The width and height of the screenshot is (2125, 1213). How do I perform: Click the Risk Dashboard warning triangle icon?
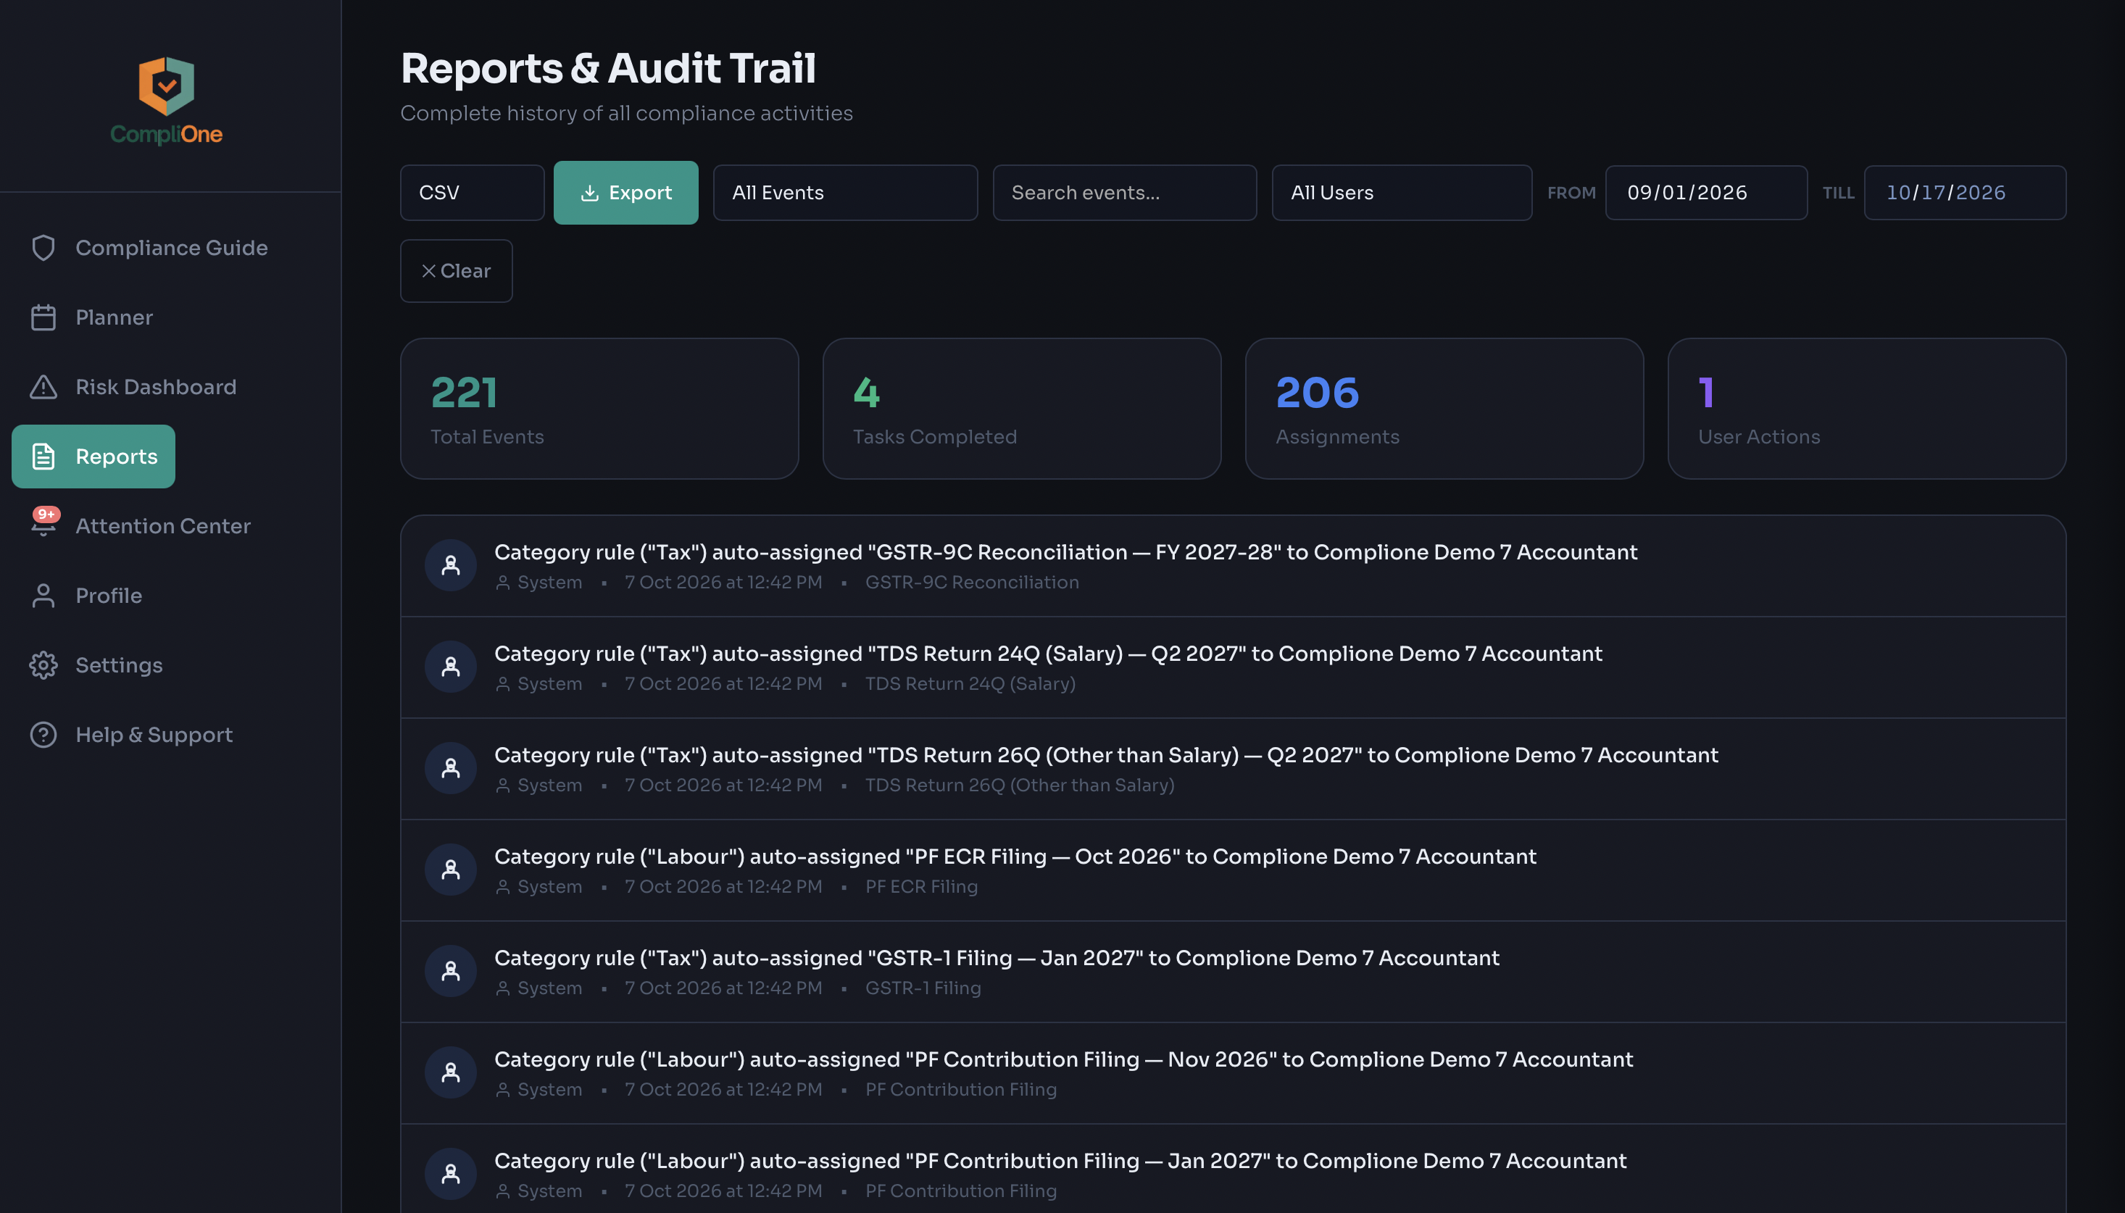pos(43,386)
